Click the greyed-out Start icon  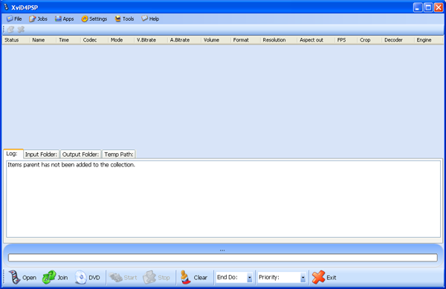115,277
